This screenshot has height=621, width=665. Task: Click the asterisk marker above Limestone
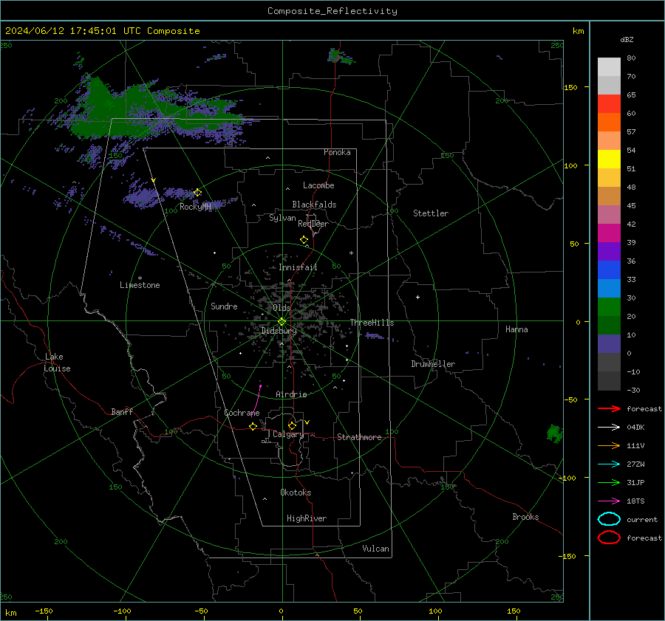[x=140, y=278]
